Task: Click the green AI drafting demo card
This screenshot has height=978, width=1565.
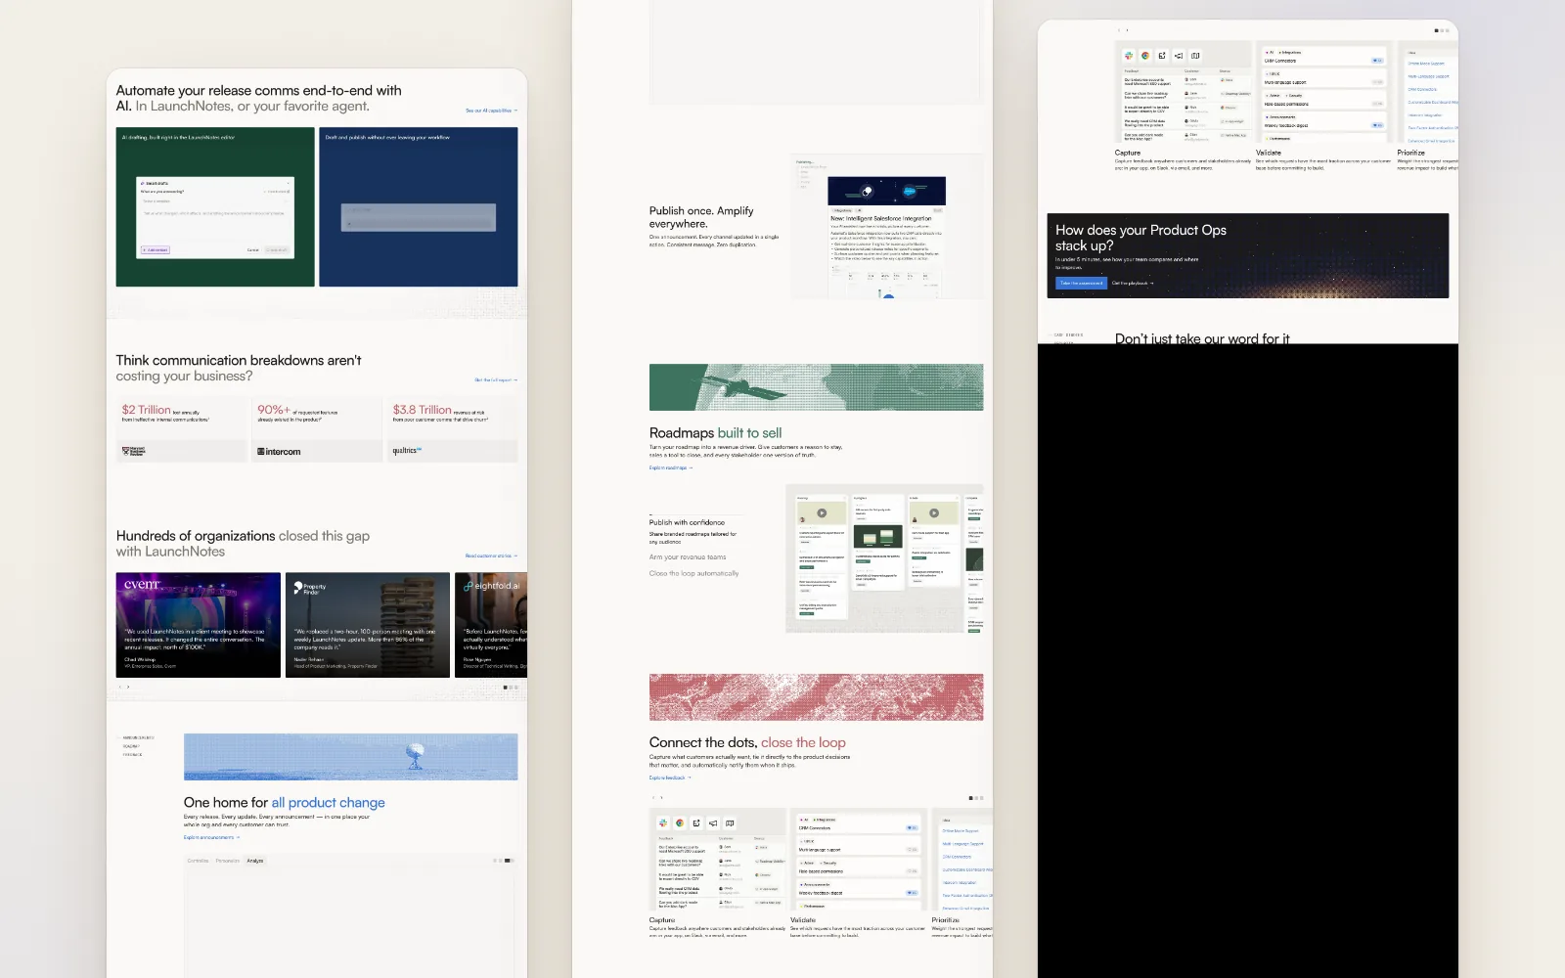Action: click(x=215, y=207)
